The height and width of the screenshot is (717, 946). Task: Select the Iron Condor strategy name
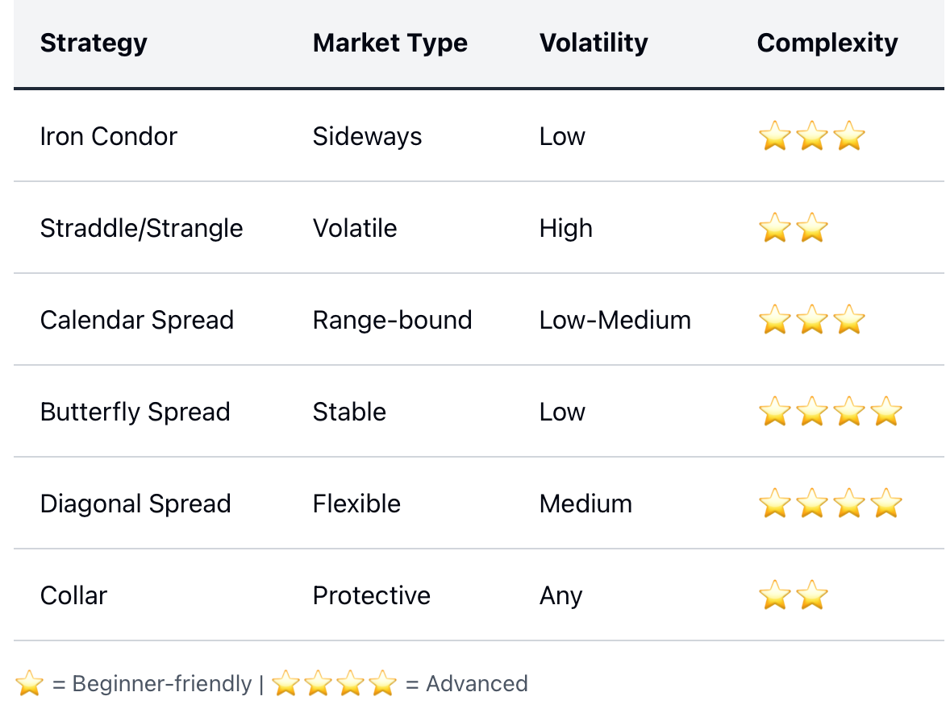point(109,136)
